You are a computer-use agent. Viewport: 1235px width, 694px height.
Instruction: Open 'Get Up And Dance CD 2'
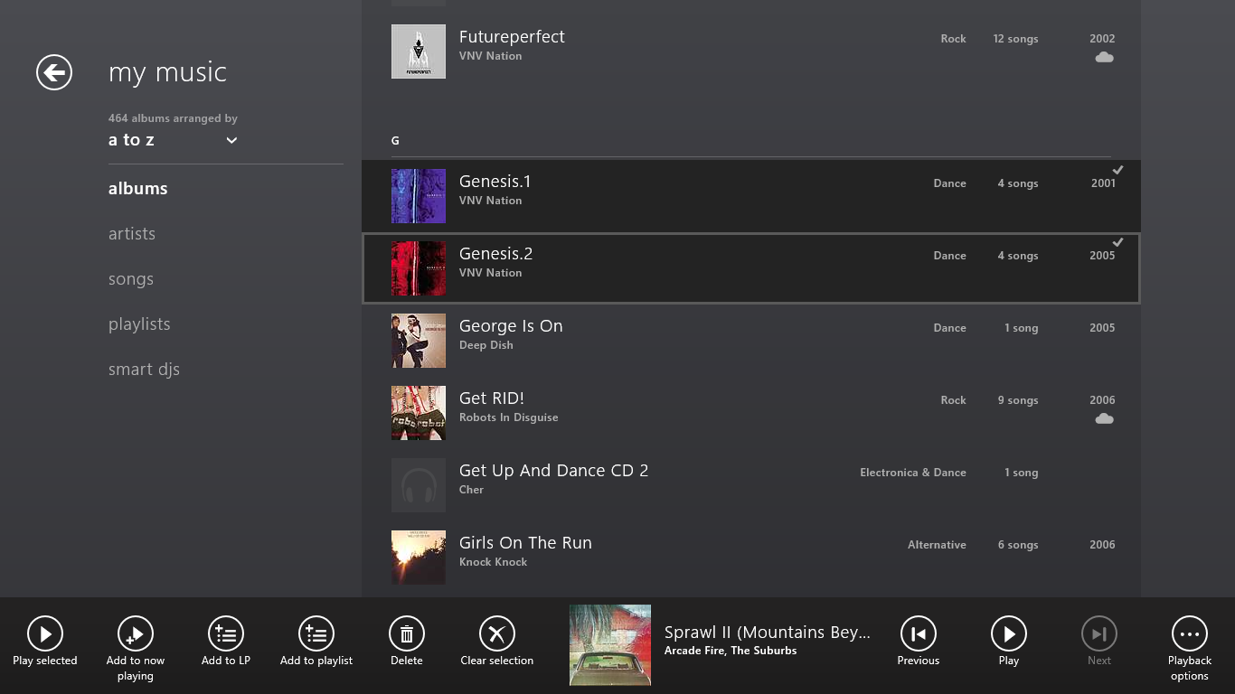pos(554,471)
